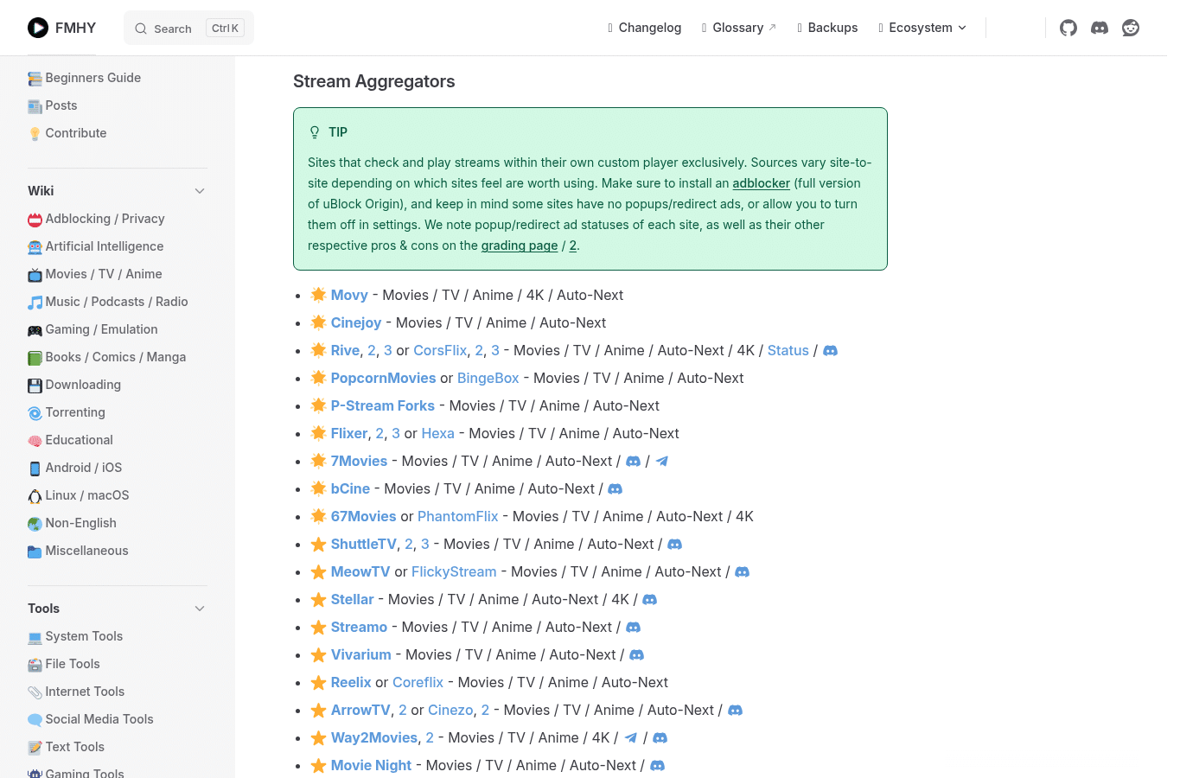Open the Reddit icon in header

(1131, 28)
